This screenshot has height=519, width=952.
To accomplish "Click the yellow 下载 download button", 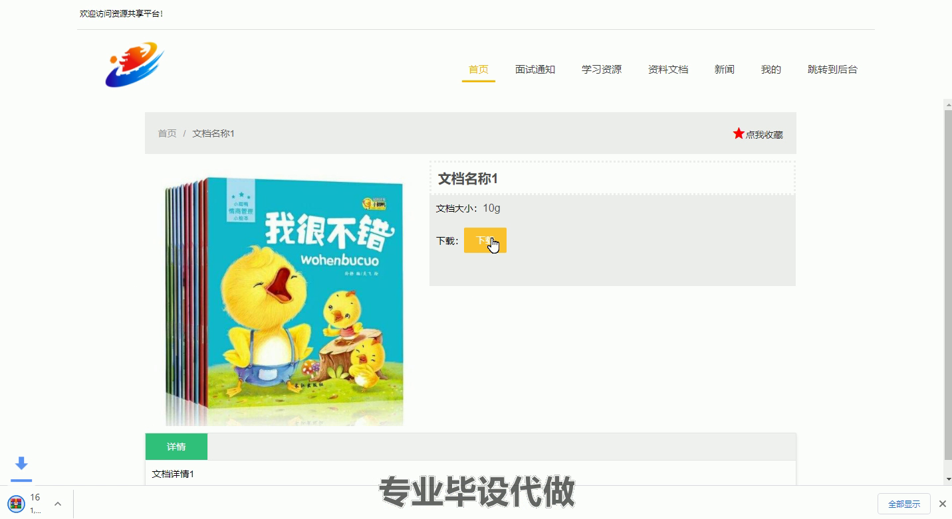I will pos(485,240).
